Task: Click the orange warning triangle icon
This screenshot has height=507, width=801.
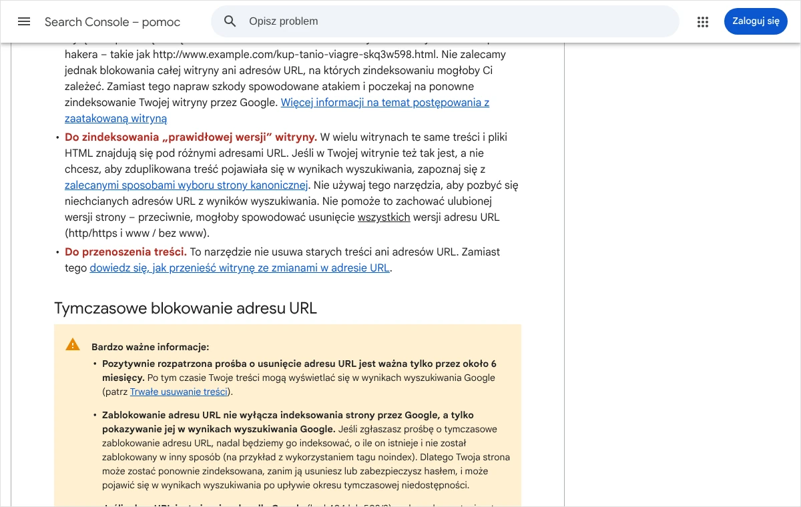Action: pyautogui.click(x=73, y=345)
